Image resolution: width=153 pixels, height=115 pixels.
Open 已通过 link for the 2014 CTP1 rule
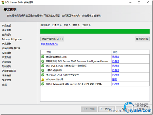[x=116, y=84]
